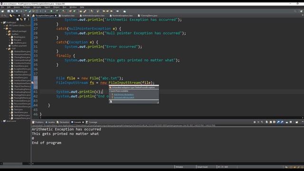Click the Terminate icon in Console toolbar
The width and height of the screenshot is (304, 171).
pos(255,122)
